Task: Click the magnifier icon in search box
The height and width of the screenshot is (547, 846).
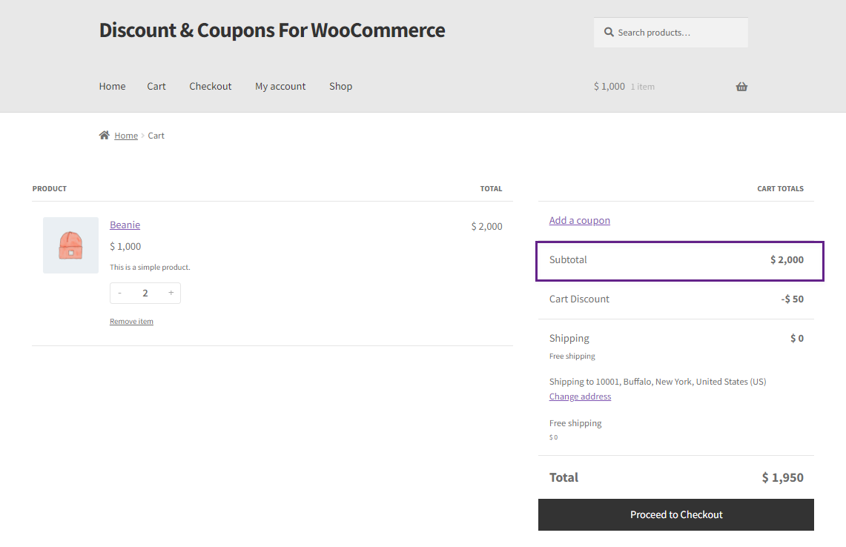Action: (609, 33)
